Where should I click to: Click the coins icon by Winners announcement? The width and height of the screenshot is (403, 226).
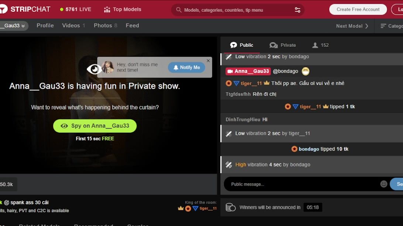click(231, 207)
